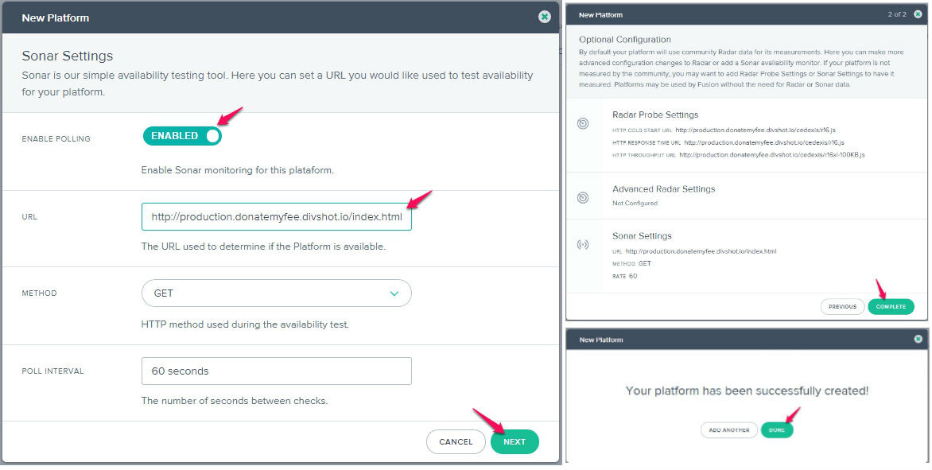Choose Add Another platform

(x=728, y=429)
